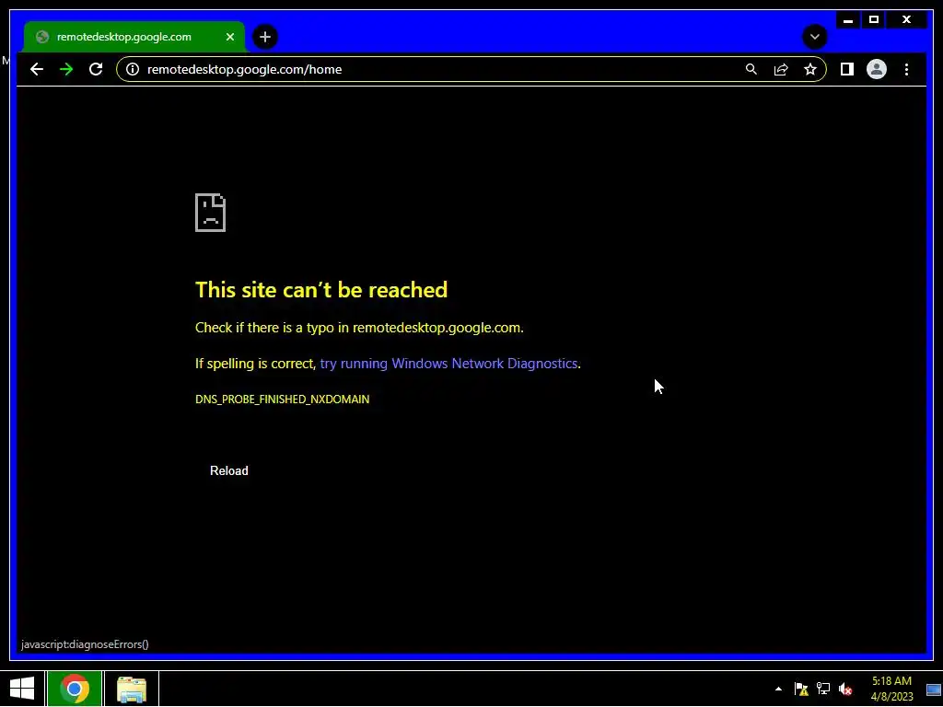943x707 pixels.
Task: Bookmark this tab with star icon
Action: point(810,69)
